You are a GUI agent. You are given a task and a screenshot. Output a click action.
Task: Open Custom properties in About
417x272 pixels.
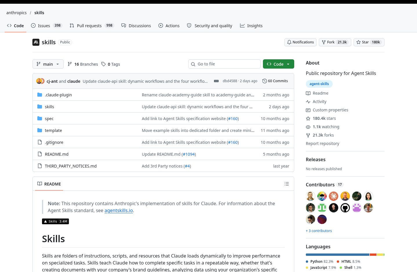[x=327, y=110]
